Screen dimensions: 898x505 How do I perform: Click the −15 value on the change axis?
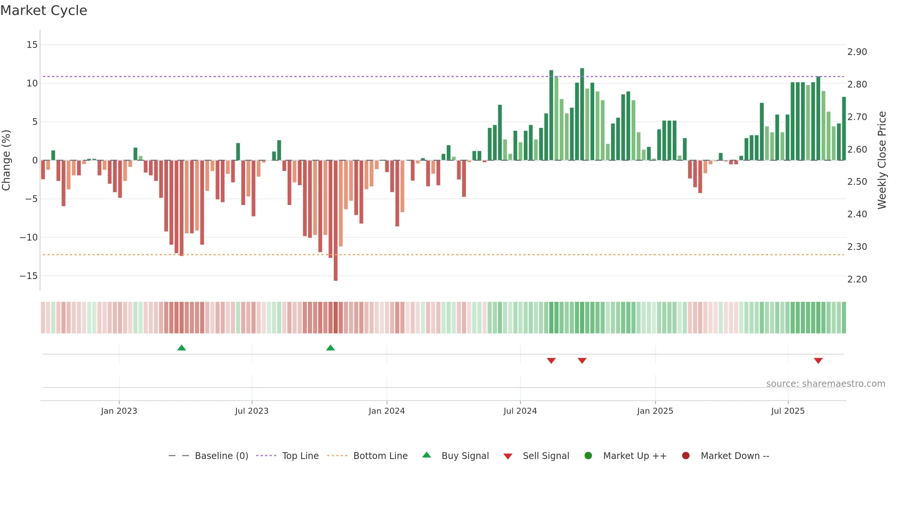29,276
